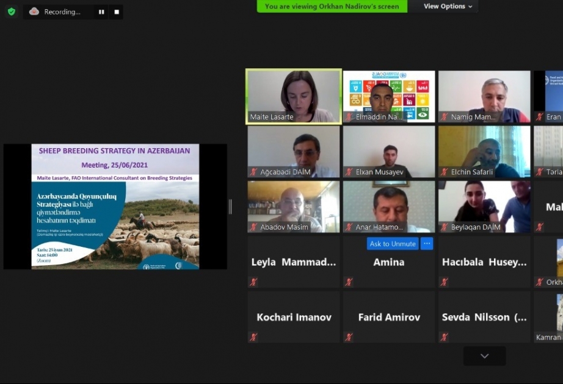563x384 pixels.
Task: Click muted mic icon on Kochari Imanov tile
Action: pos(253,337)
